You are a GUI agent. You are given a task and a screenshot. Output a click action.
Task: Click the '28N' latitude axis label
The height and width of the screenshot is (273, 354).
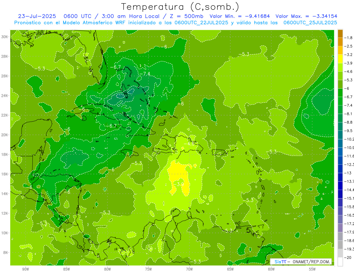click(x=5, y=56)
